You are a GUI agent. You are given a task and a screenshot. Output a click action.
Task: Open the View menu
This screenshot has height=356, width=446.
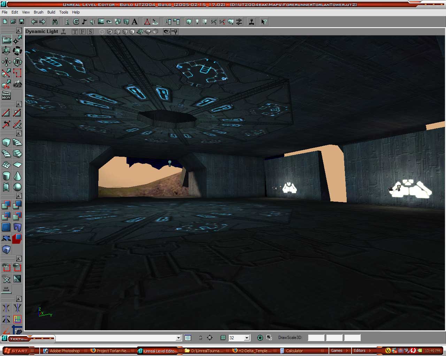pyautogui.click(x=26, y=12)
